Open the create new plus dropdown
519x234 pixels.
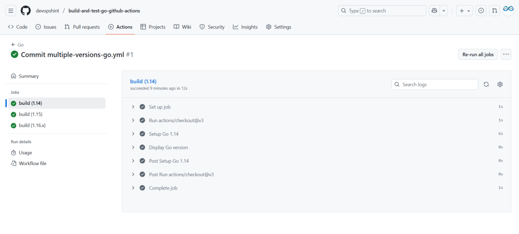(x=464, y=11)
